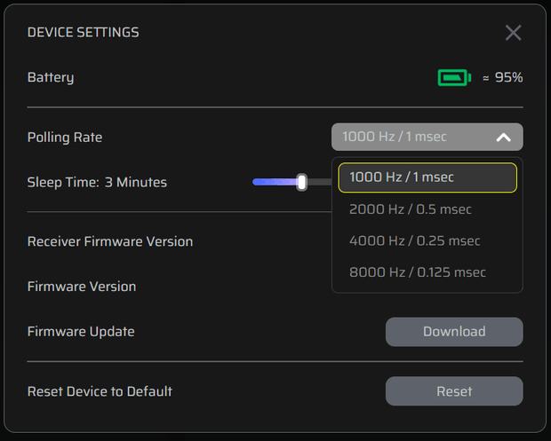Click the Battery label
551x441 pixels.
click(51, 77)
